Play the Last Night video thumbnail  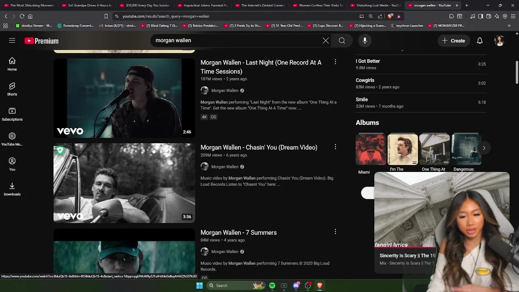(x=124, y=98)
